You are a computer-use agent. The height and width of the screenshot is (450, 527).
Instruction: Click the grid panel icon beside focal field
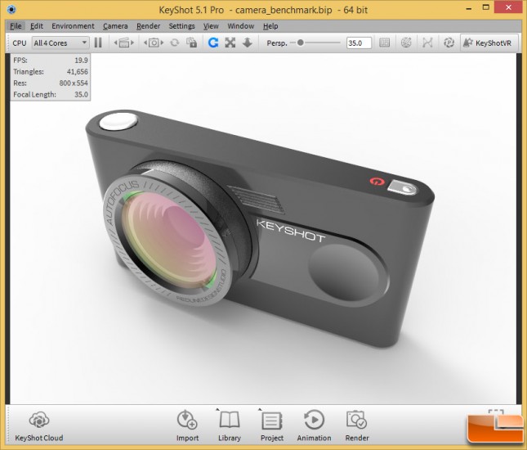pyautogui.click(x=385, y=43)
